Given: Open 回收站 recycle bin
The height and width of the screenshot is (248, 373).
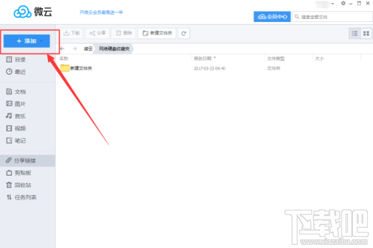Looking at the screenshot, I should pyautogui.click(x=18, y=185).
